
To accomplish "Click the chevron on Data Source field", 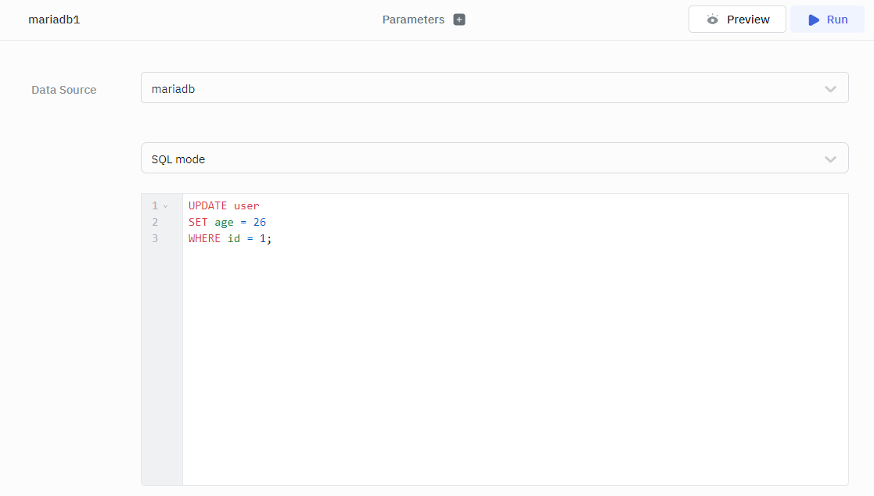I will coord(830,89).
